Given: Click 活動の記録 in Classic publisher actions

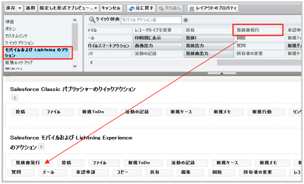Looking at the screenshot, I should [141, 112].
